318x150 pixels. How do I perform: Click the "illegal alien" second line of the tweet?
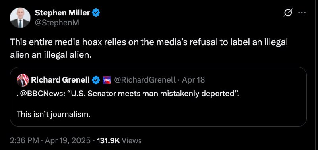tap(51, 55)
